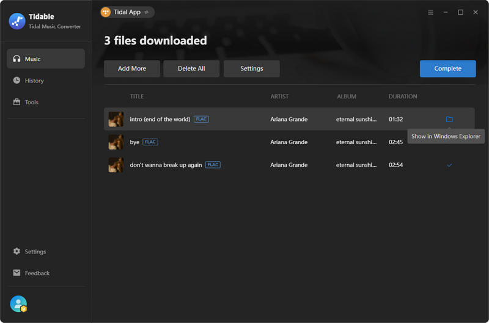This screenshot has height=323, width=489.
Task: Click the folder icon to show in Explorer
Action: point(449,119)
